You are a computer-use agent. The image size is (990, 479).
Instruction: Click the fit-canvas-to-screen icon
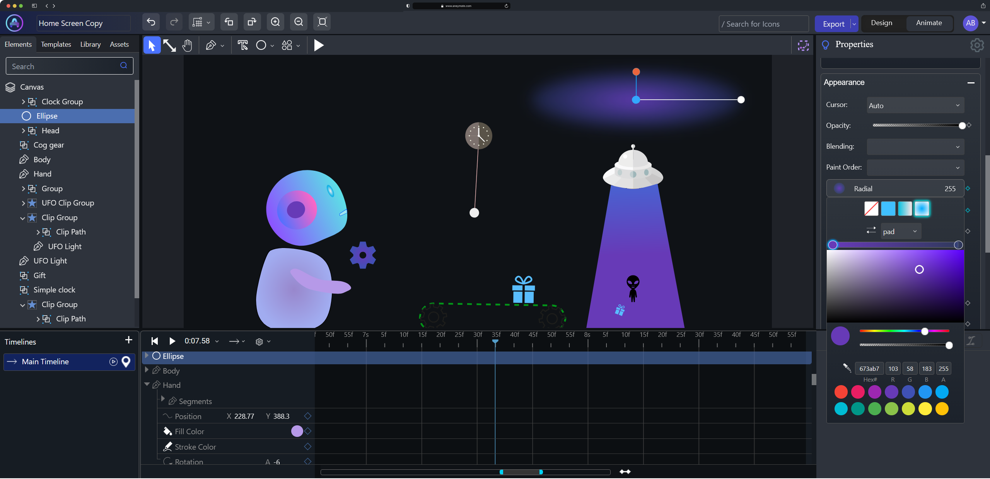(x=322, y=22)
